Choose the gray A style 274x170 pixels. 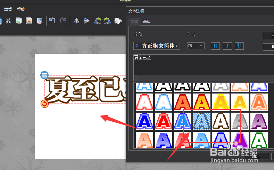click(x=240, y=121)
